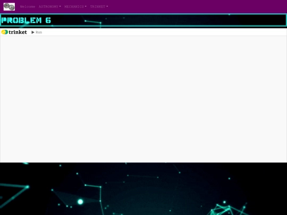Click the trinket output canvas area
This screenshot has width=287, height=215.
point(143,99)
